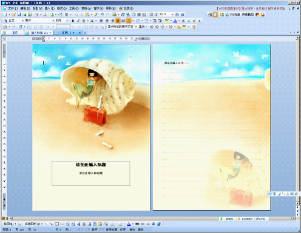
Task: Undo the last action
Action: pos(102,15)
